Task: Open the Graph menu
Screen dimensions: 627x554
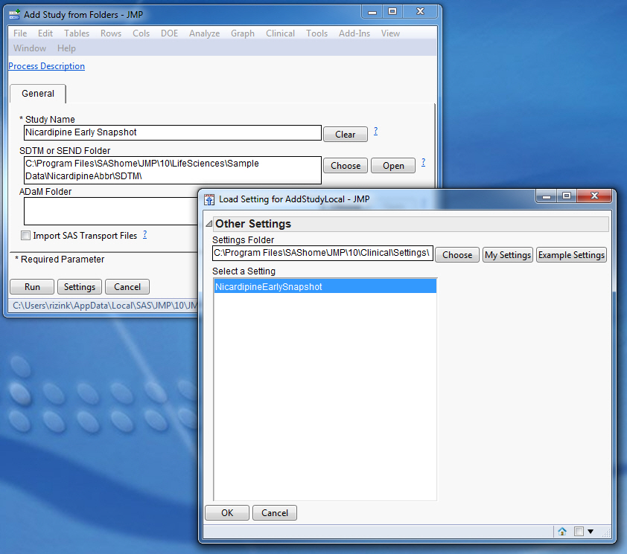Action: tap(243, 33)
